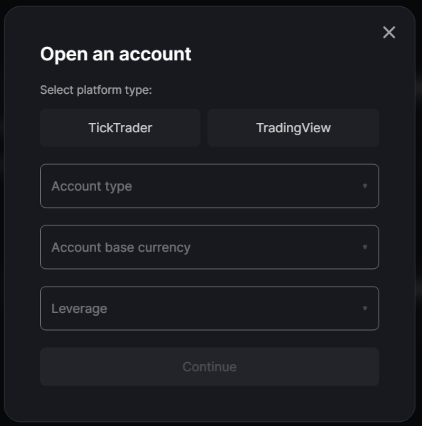422x426 pixels.
Task: Click the "Leverage" placeholder text
Action: [79, 308]
